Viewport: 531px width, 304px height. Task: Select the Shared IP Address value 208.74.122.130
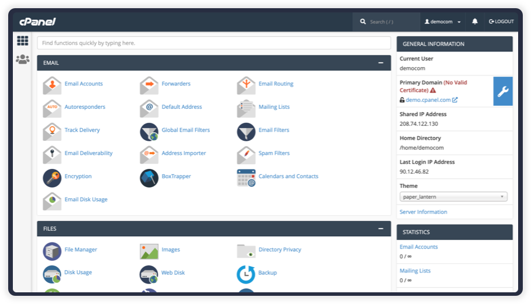click(419, 124)
